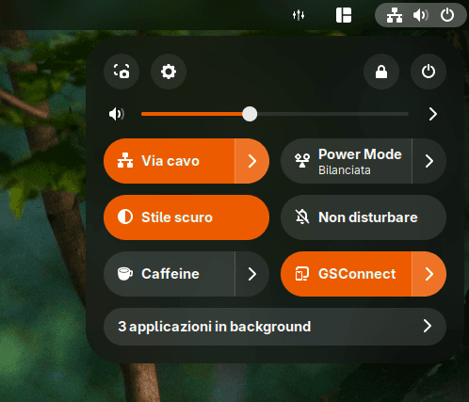The image size is (469, 402).
Task: Show 3 applicazioni in background list
Action: [x=275, y=327]
